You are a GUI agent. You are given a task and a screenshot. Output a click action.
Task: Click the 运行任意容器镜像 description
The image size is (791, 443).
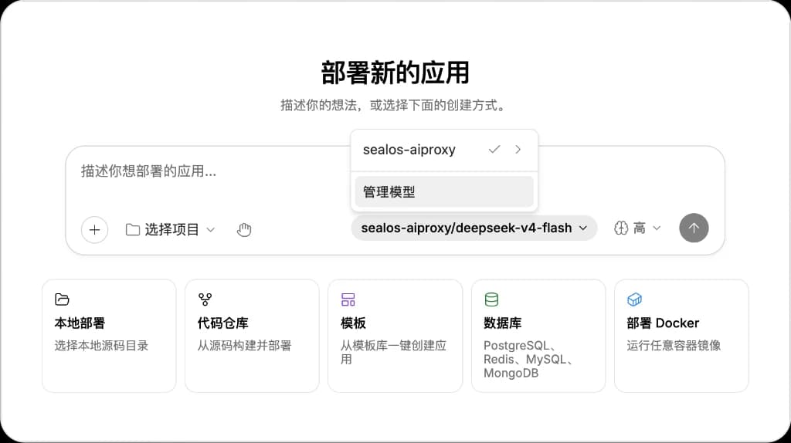click(674, 346)
